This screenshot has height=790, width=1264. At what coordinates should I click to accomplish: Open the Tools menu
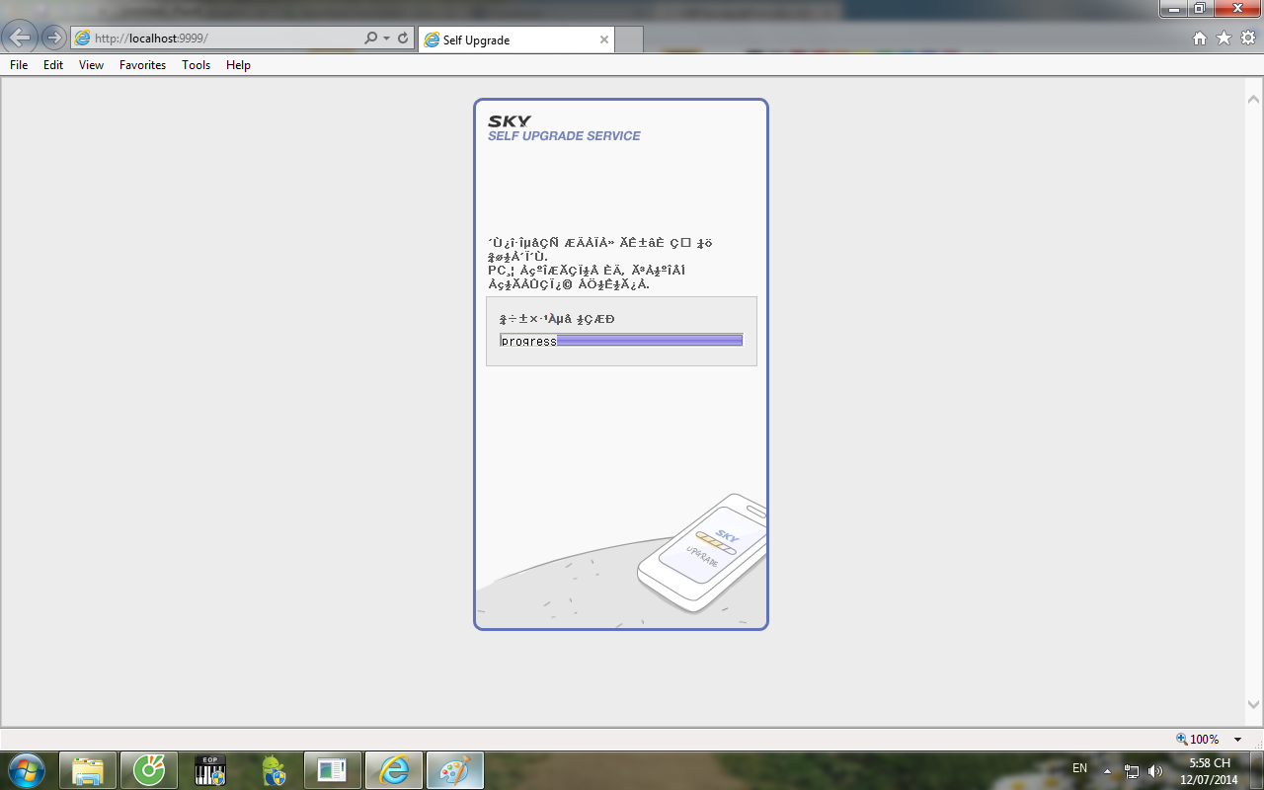(196, 65)
